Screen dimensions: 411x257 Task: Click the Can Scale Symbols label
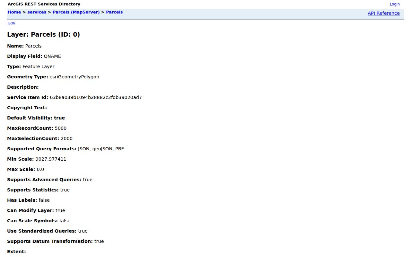32,221
